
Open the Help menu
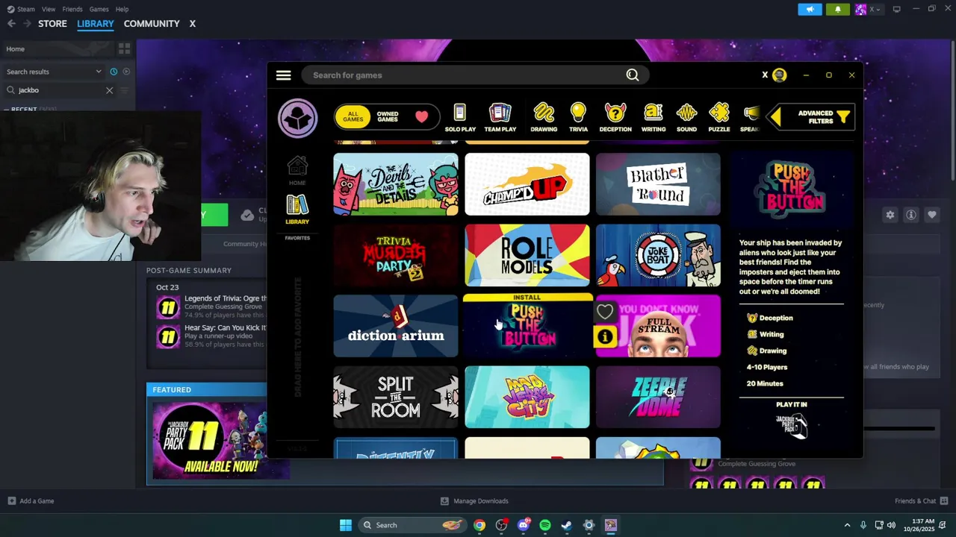click(x=122, y=9)
